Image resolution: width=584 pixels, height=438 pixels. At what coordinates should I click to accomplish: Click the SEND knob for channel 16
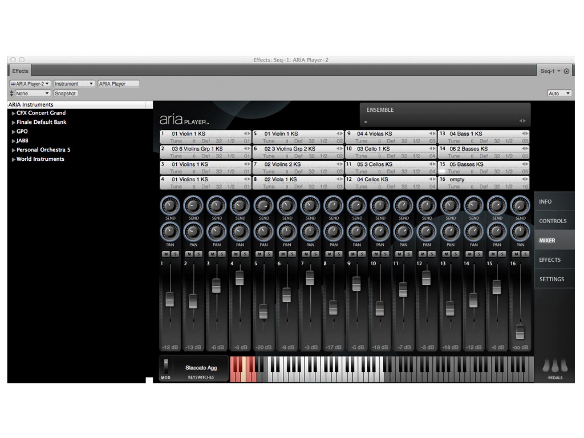pyautogui.click(x=520, y=205)
